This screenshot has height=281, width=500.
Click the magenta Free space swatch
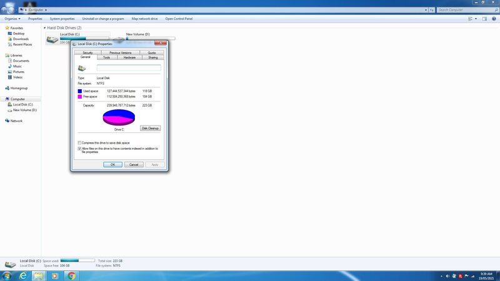(x=80, y=97)
